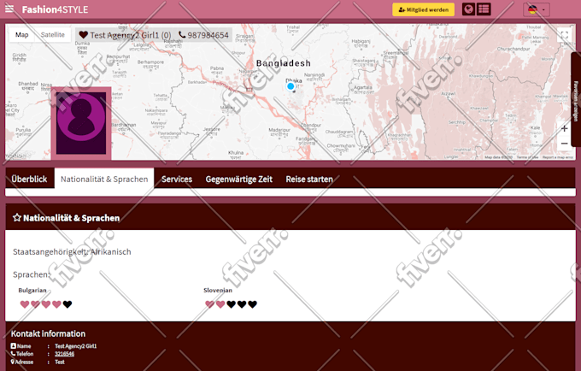Click the Name contact icon
The height and width of the screenshot is (371, 581).
pos(14,346)
